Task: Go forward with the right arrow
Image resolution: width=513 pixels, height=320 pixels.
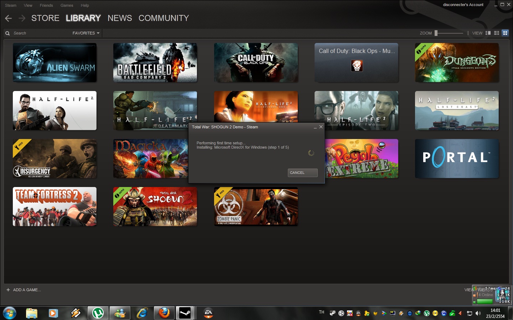Action: tap(22, 18)
